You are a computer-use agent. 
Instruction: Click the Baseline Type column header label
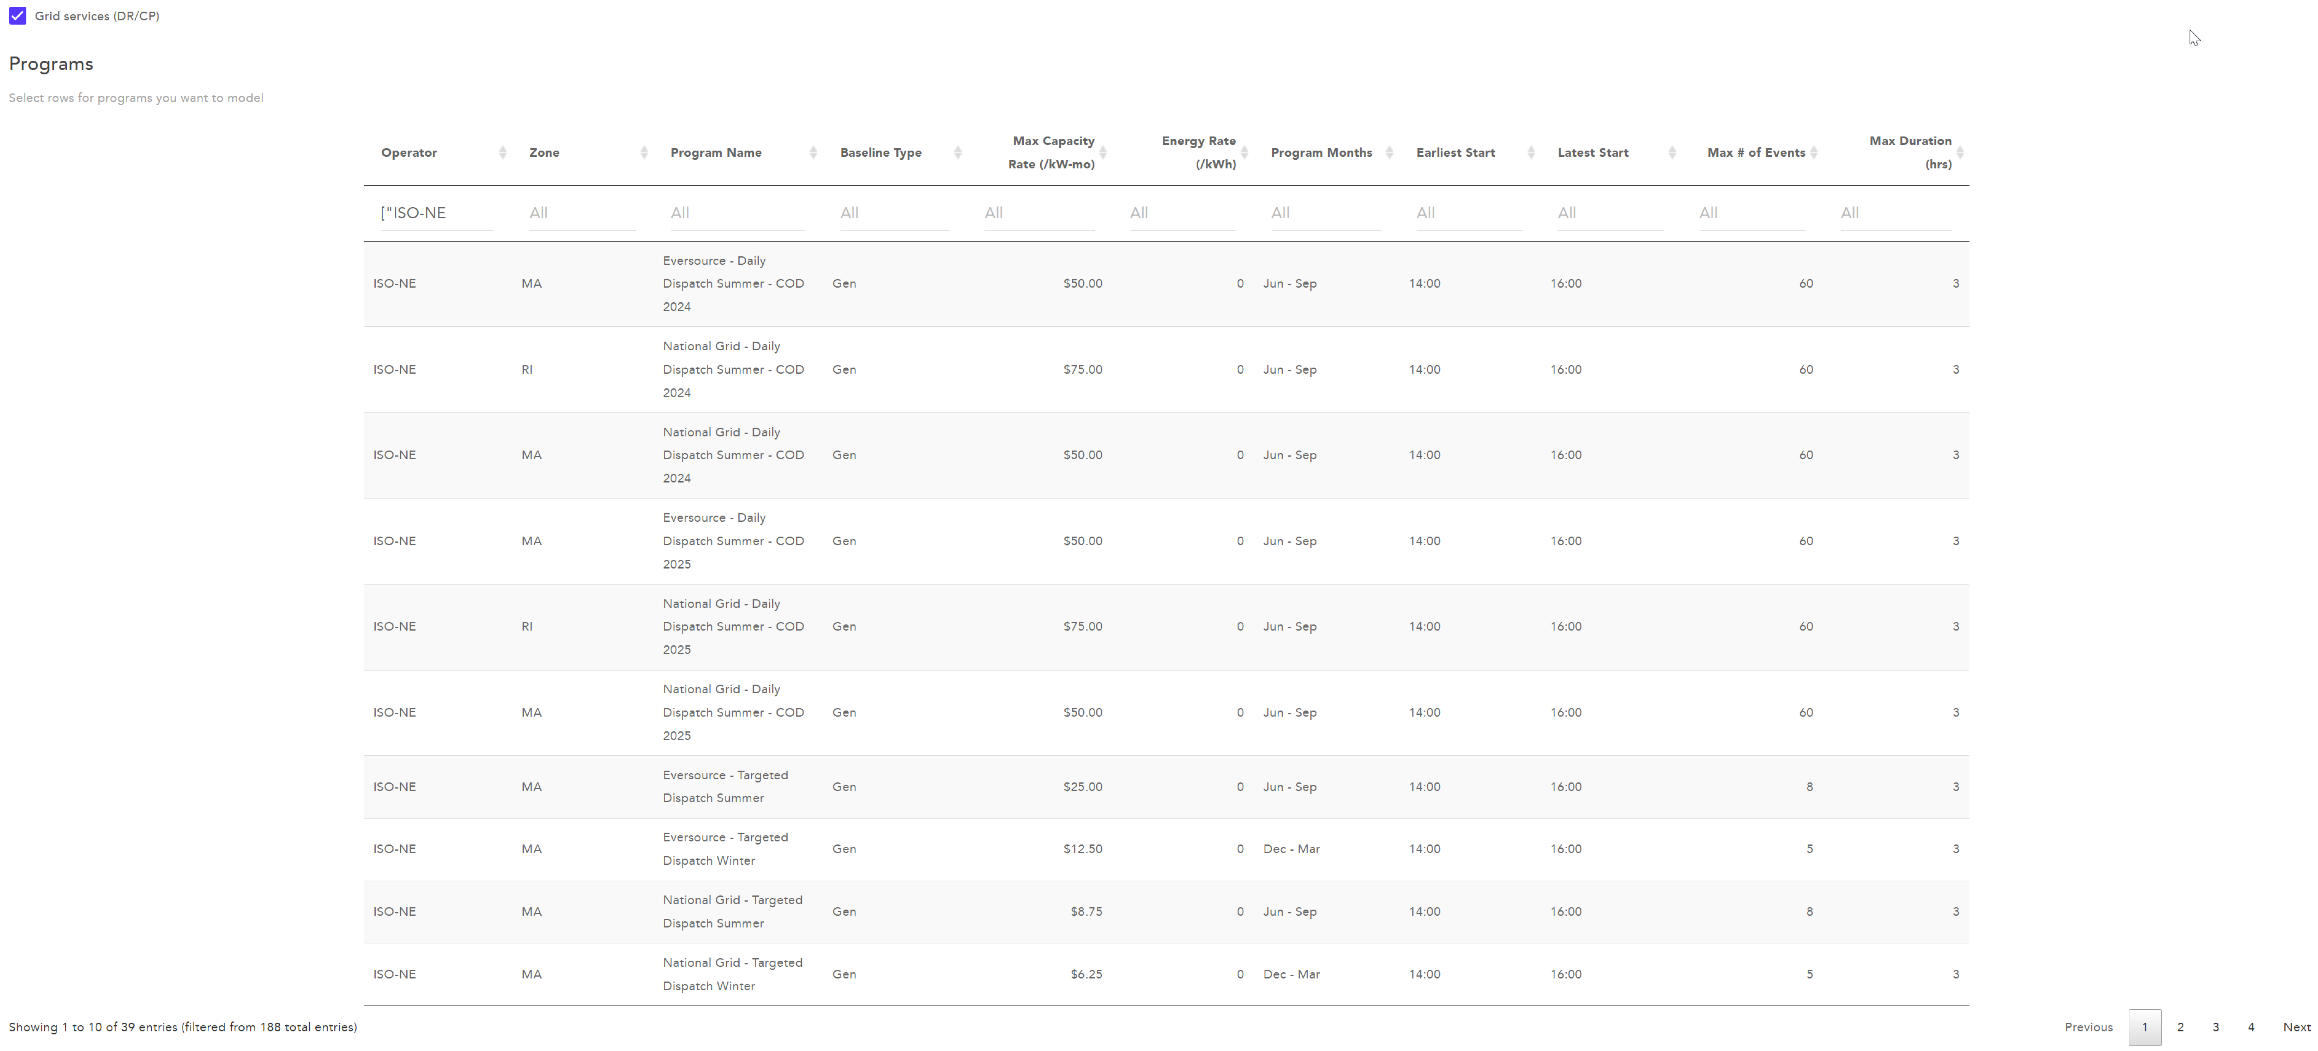click(x=881, y=153)
